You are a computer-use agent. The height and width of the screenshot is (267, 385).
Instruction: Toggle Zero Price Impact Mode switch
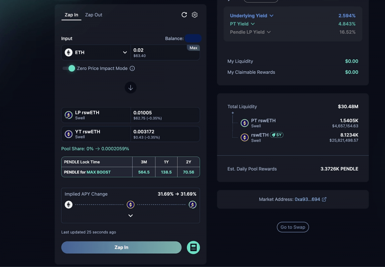(x=69, y=68)
